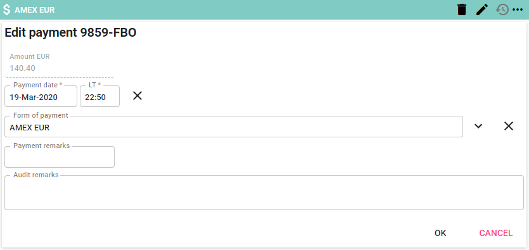Click the pencil edit icon
The image size is (529, 250).
(x=482, y=9)
